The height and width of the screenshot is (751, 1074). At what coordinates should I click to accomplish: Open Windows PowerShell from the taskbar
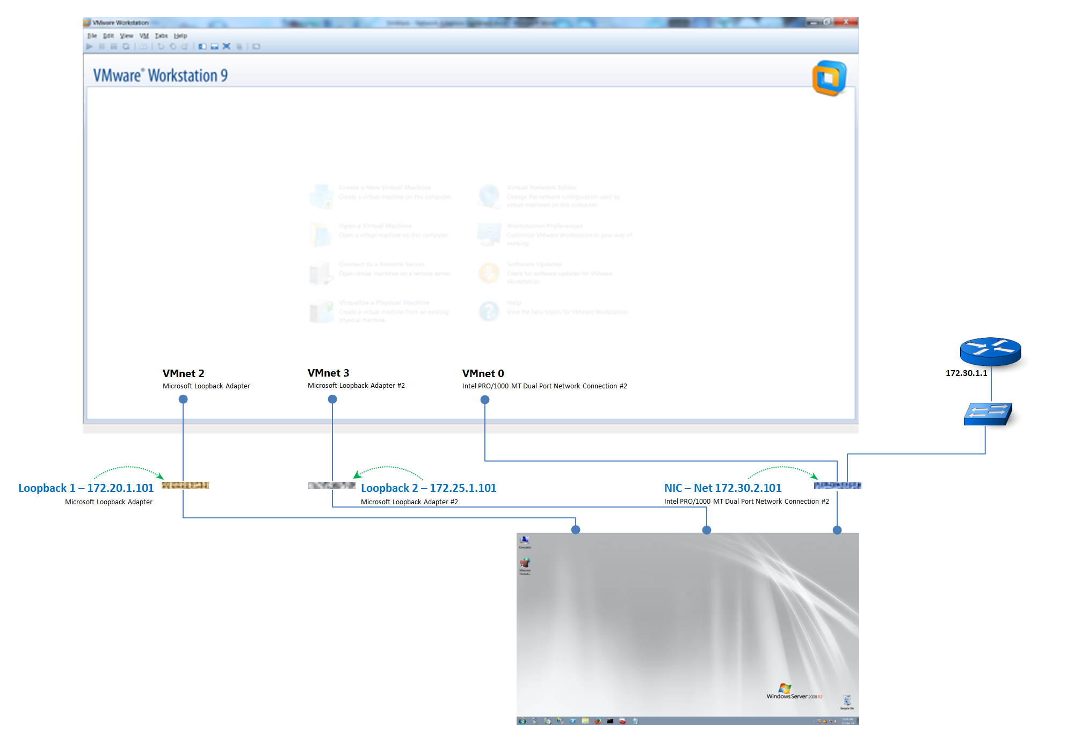click(x=572, y=721)
